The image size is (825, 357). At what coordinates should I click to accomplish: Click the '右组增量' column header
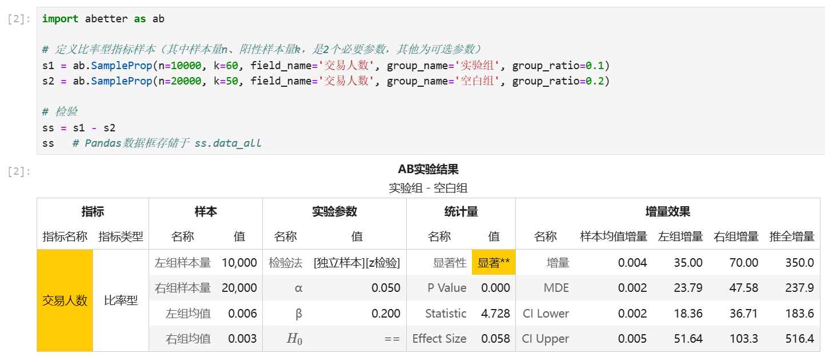point(736,236)
